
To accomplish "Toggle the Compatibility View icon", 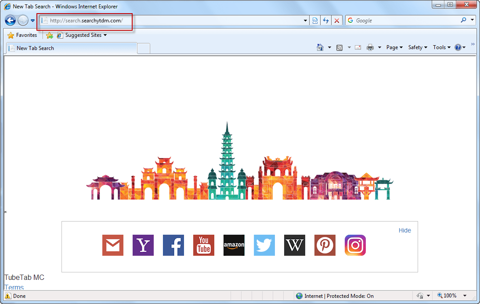I will click(315, 21).
